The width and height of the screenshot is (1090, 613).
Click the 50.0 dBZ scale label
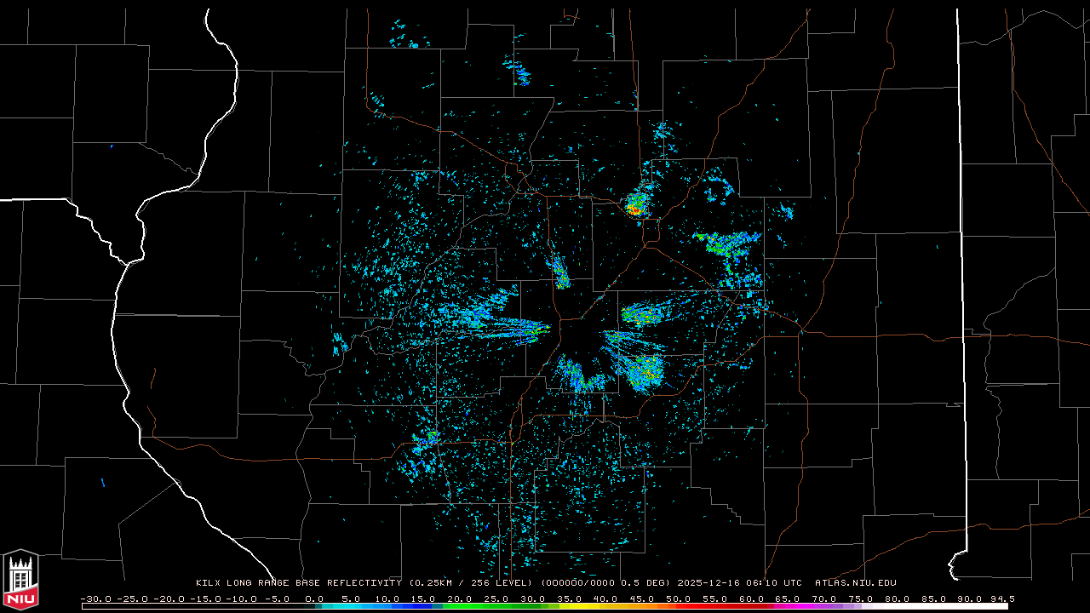[x=678, y=599]
